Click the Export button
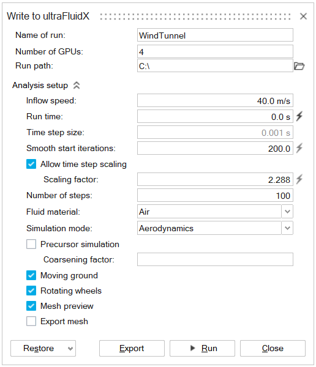316x367 pixels. (132, 348)
